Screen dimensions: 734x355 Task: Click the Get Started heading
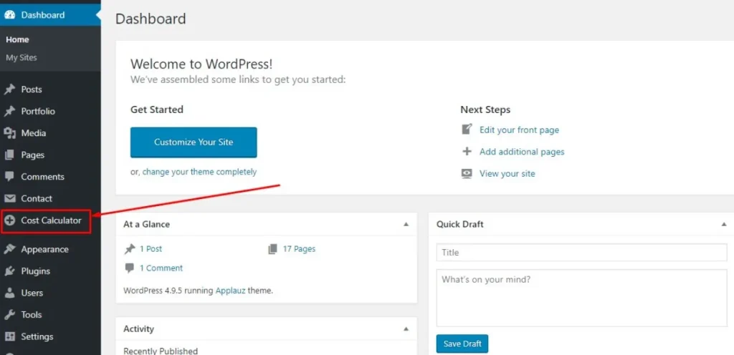(x=157, y=110)
